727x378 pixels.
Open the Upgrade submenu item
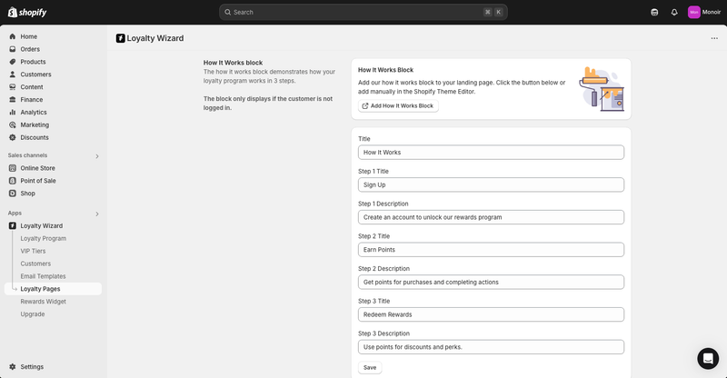pos(33,313)
